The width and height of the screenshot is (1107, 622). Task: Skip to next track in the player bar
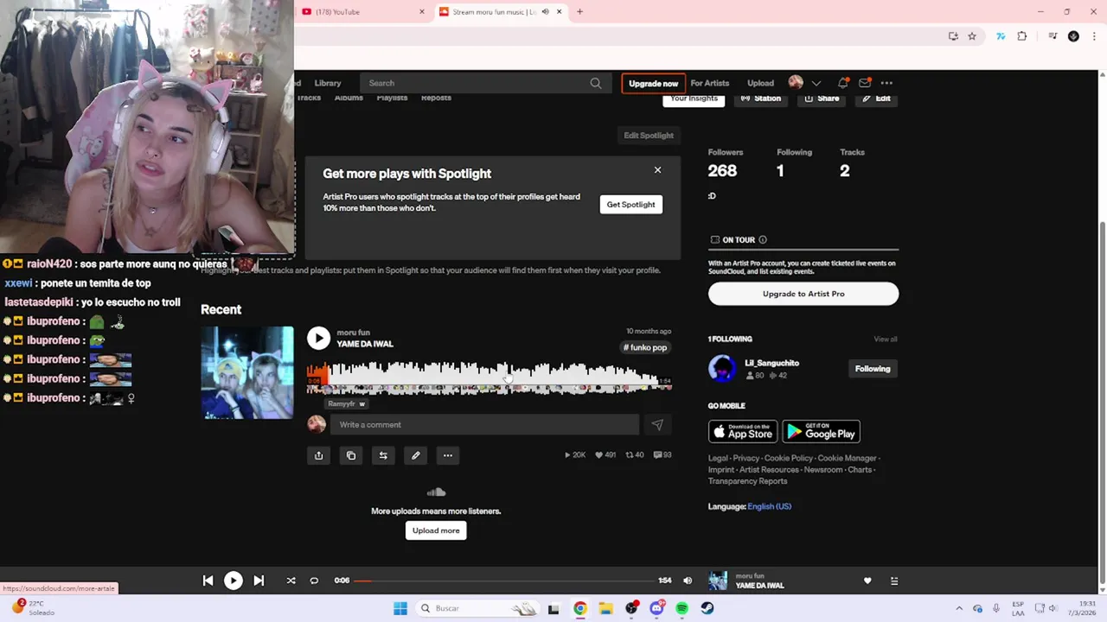pos(259,581)
